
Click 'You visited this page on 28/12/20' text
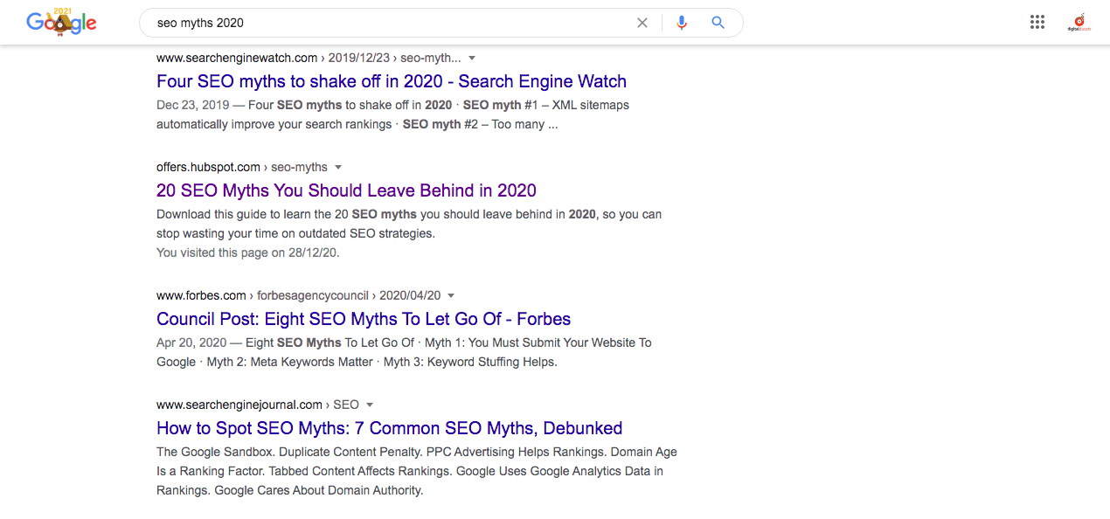pos(248,253)
